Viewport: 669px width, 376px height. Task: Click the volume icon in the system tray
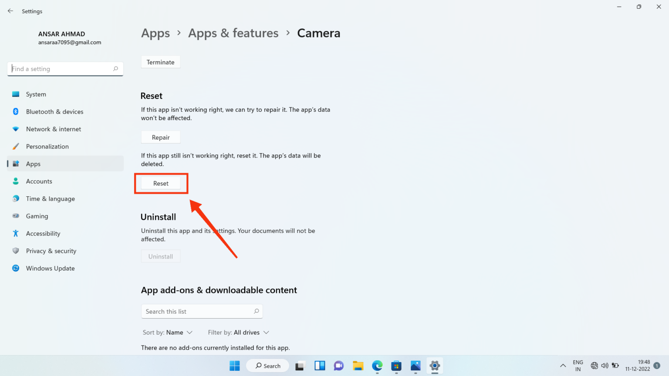coord(605,366)
